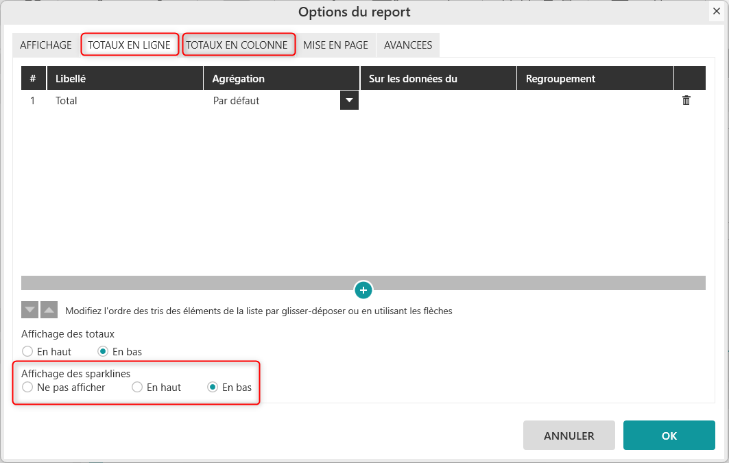Choose Ne pas afficher for sparklines
Screen dimensions: 729x463
tap(27, 388)
